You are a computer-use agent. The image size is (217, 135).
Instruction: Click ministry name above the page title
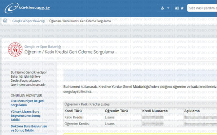43,47
